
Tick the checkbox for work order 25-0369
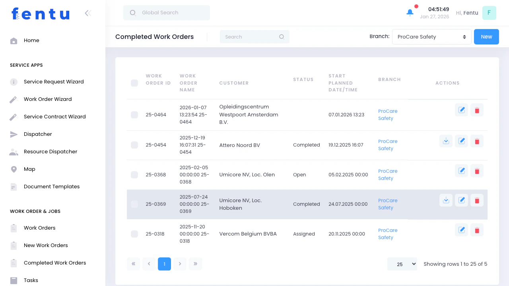[x=134, y=204]
